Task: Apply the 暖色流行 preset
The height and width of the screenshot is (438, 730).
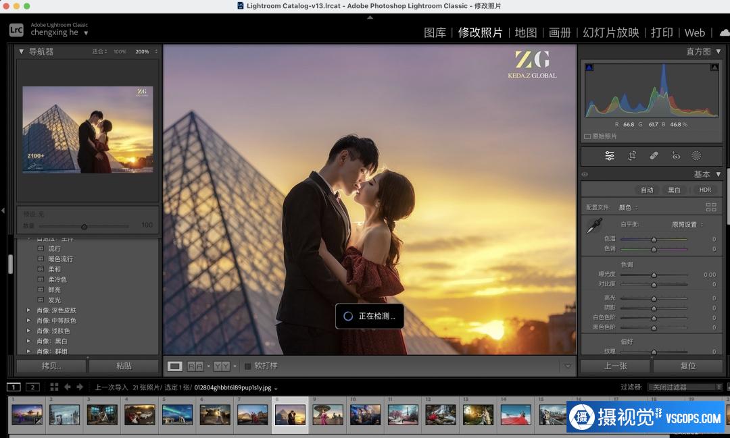Action: point(61,259)
